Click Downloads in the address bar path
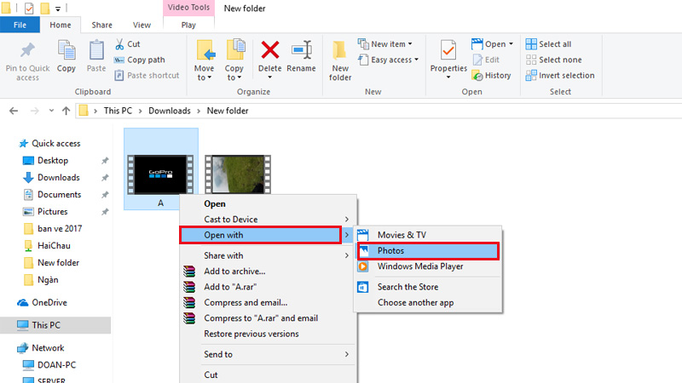The image size is (682, 383). tap(169, 111)
